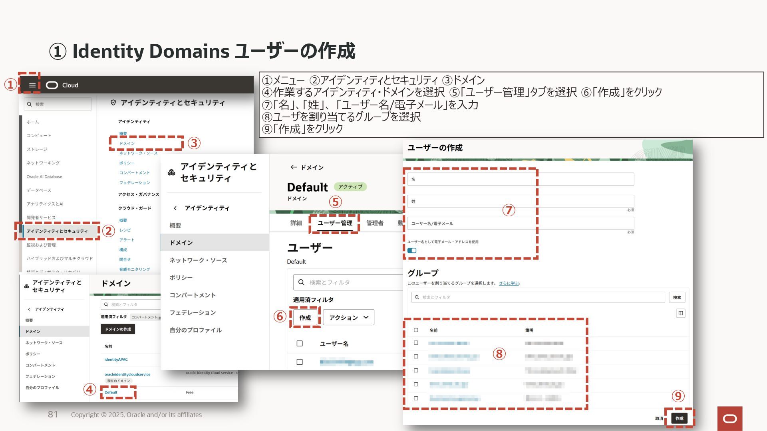The image size is (767, 431).
Task: Toggle ユーザー名として電子メール・アドレスを使用 switch
Action: pyautogui.click(x=412, y=251)
